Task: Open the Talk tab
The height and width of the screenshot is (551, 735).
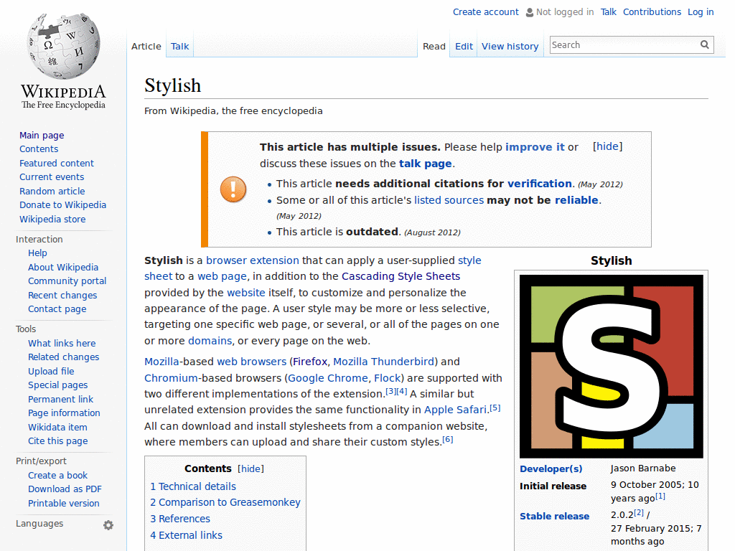Action: point(179,47)
